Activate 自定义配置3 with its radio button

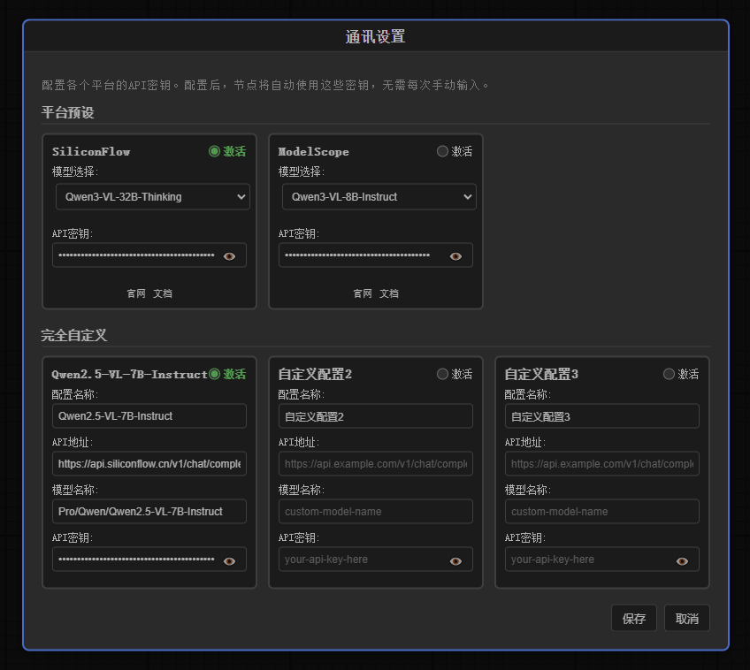pos(669,374)
